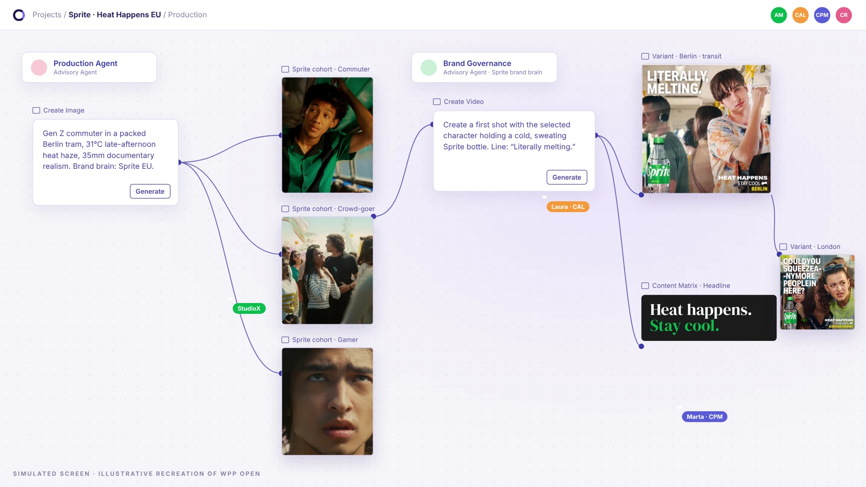
Task: Open the CR user avatar
Action: click(x=843, y=15)
